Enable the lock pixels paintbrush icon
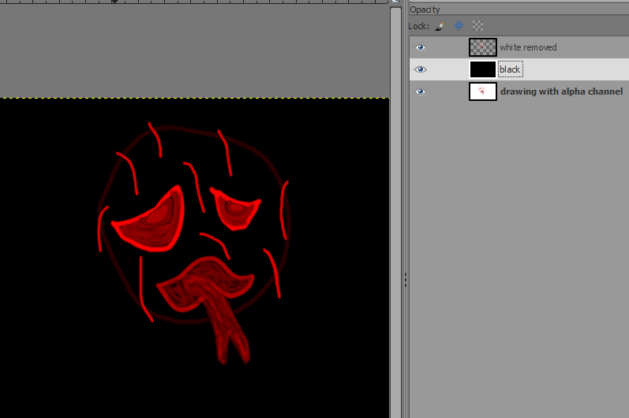 [x=440, y=26]
